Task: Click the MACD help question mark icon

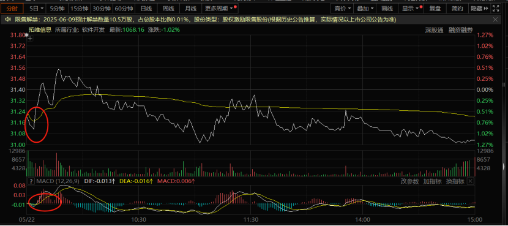Action: coord(31,181)
